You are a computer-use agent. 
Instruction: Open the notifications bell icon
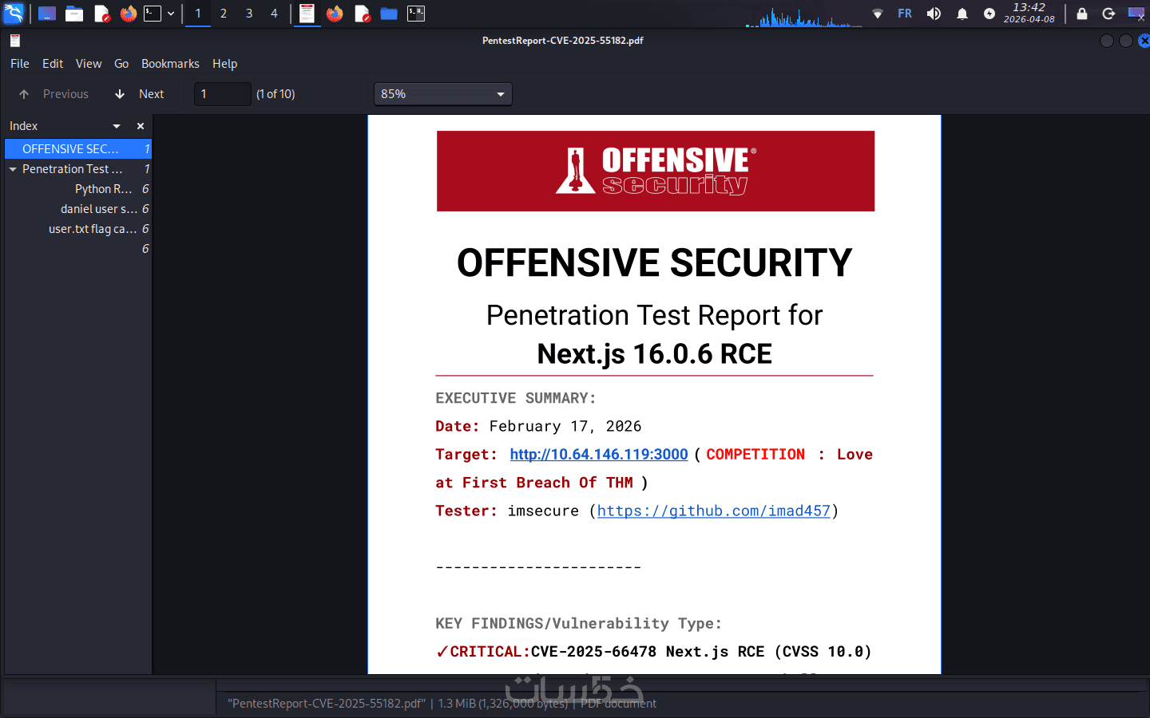962,14
